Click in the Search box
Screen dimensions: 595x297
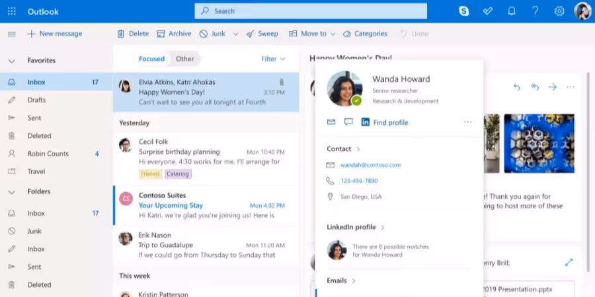pyautogui.click(x=311, y=11)
